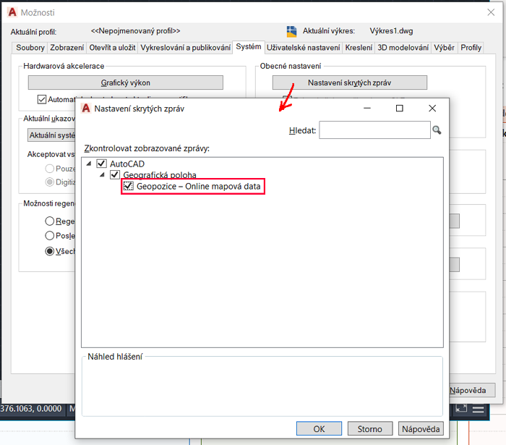Open the Aktuální systém dropdown
This screenshot has width=506, height=445.
tap(51, 135)
